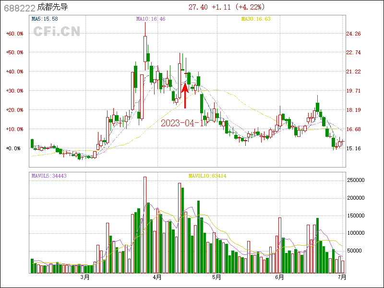
Task: Click the 24.26 price axis label
Action: (x=353, y=34)
